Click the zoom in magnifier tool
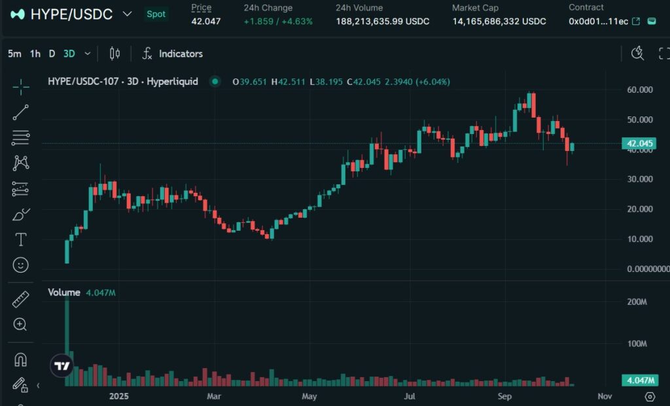The height and width of the screenshot is (406, 670). [x=20, y=324]
